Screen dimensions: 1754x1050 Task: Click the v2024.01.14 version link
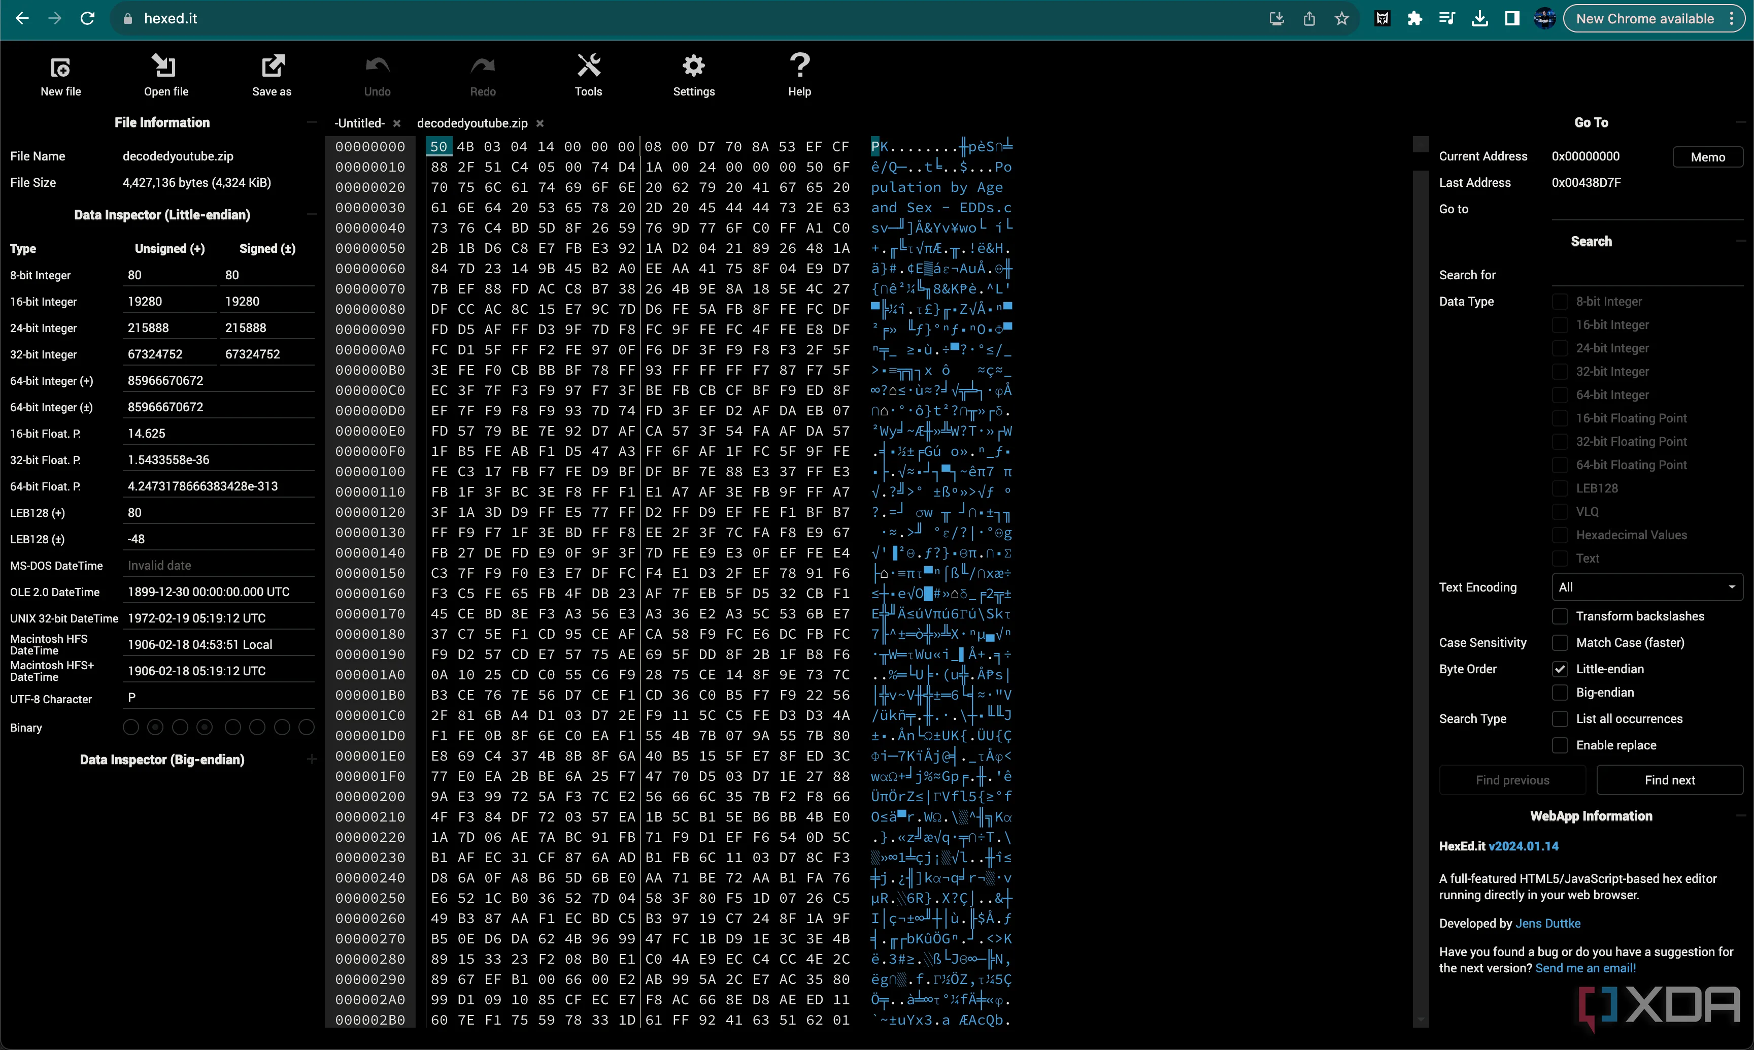pyautogui.click(x=1524, y=846)
